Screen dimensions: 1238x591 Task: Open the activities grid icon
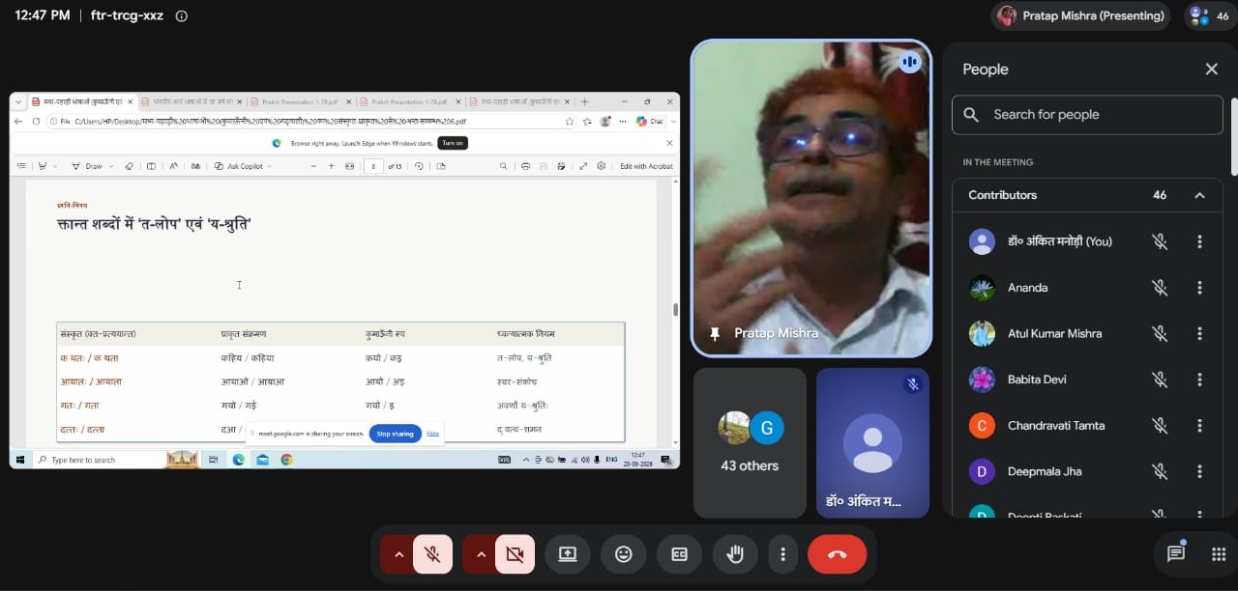click(1219, 553)
